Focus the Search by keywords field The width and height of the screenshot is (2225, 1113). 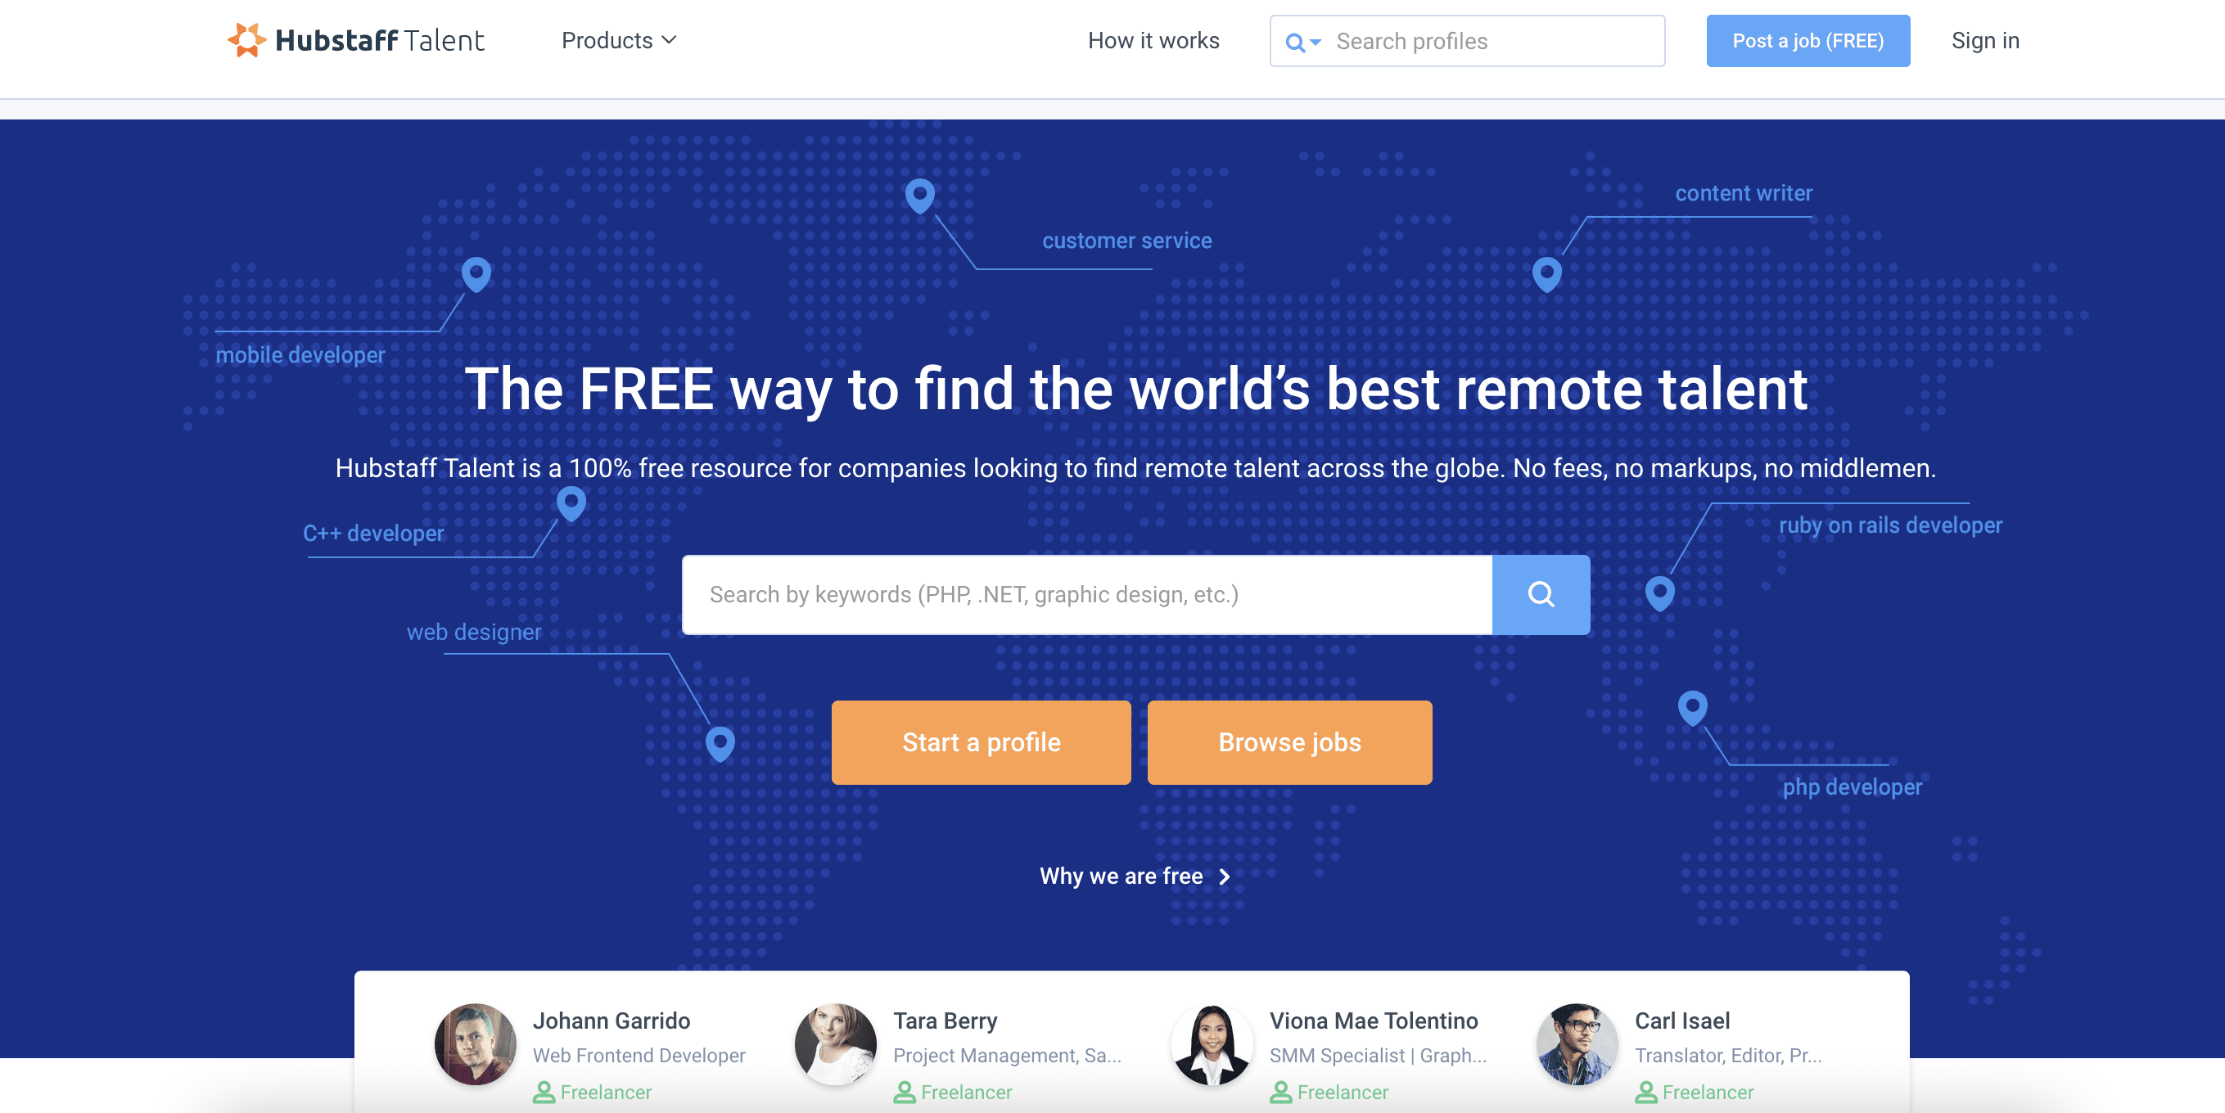pyautogui.click(x=1086, y=595)
